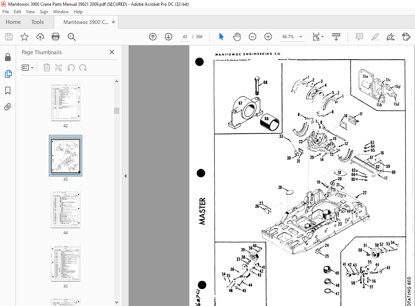This screenshot has height=306, width=415.
Task: Close the Page Thumbnails panel
Action: coord(112,52)
